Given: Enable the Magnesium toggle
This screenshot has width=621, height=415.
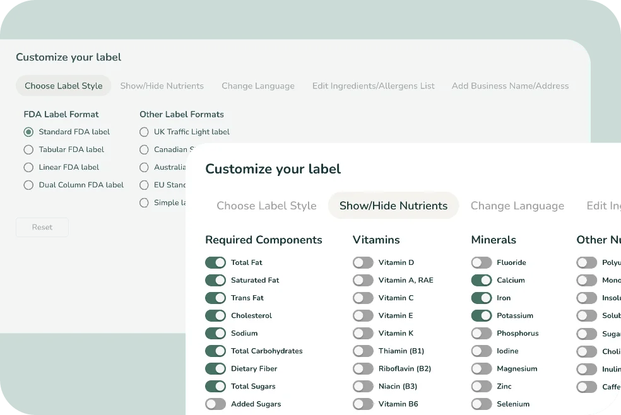Looking at the screenshot, I should coord(482,368).
